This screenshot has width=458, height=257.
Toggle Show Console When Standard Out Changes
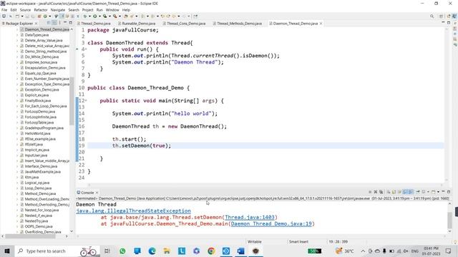pyautogui.click(x=406, y=192)
